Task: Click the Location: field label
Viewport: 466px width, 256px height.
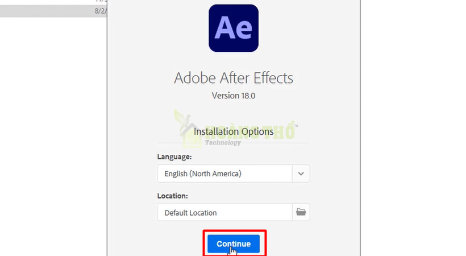Action: [172, 196]
